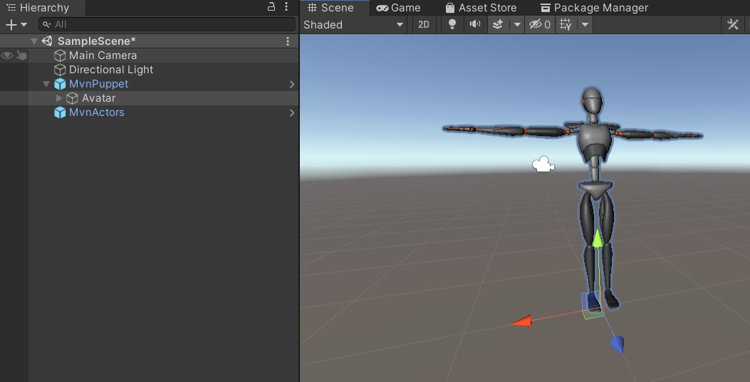Toggle the Hierarchy panel lock icon
The height and width of the screenshot is (382, 750).
(271, 6)
